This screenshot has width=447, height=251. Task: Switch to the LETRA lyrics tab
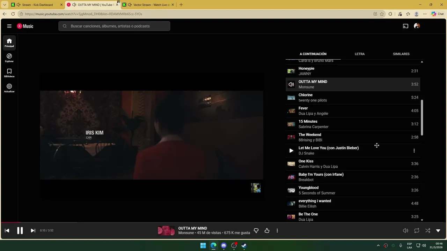[360, 54]
